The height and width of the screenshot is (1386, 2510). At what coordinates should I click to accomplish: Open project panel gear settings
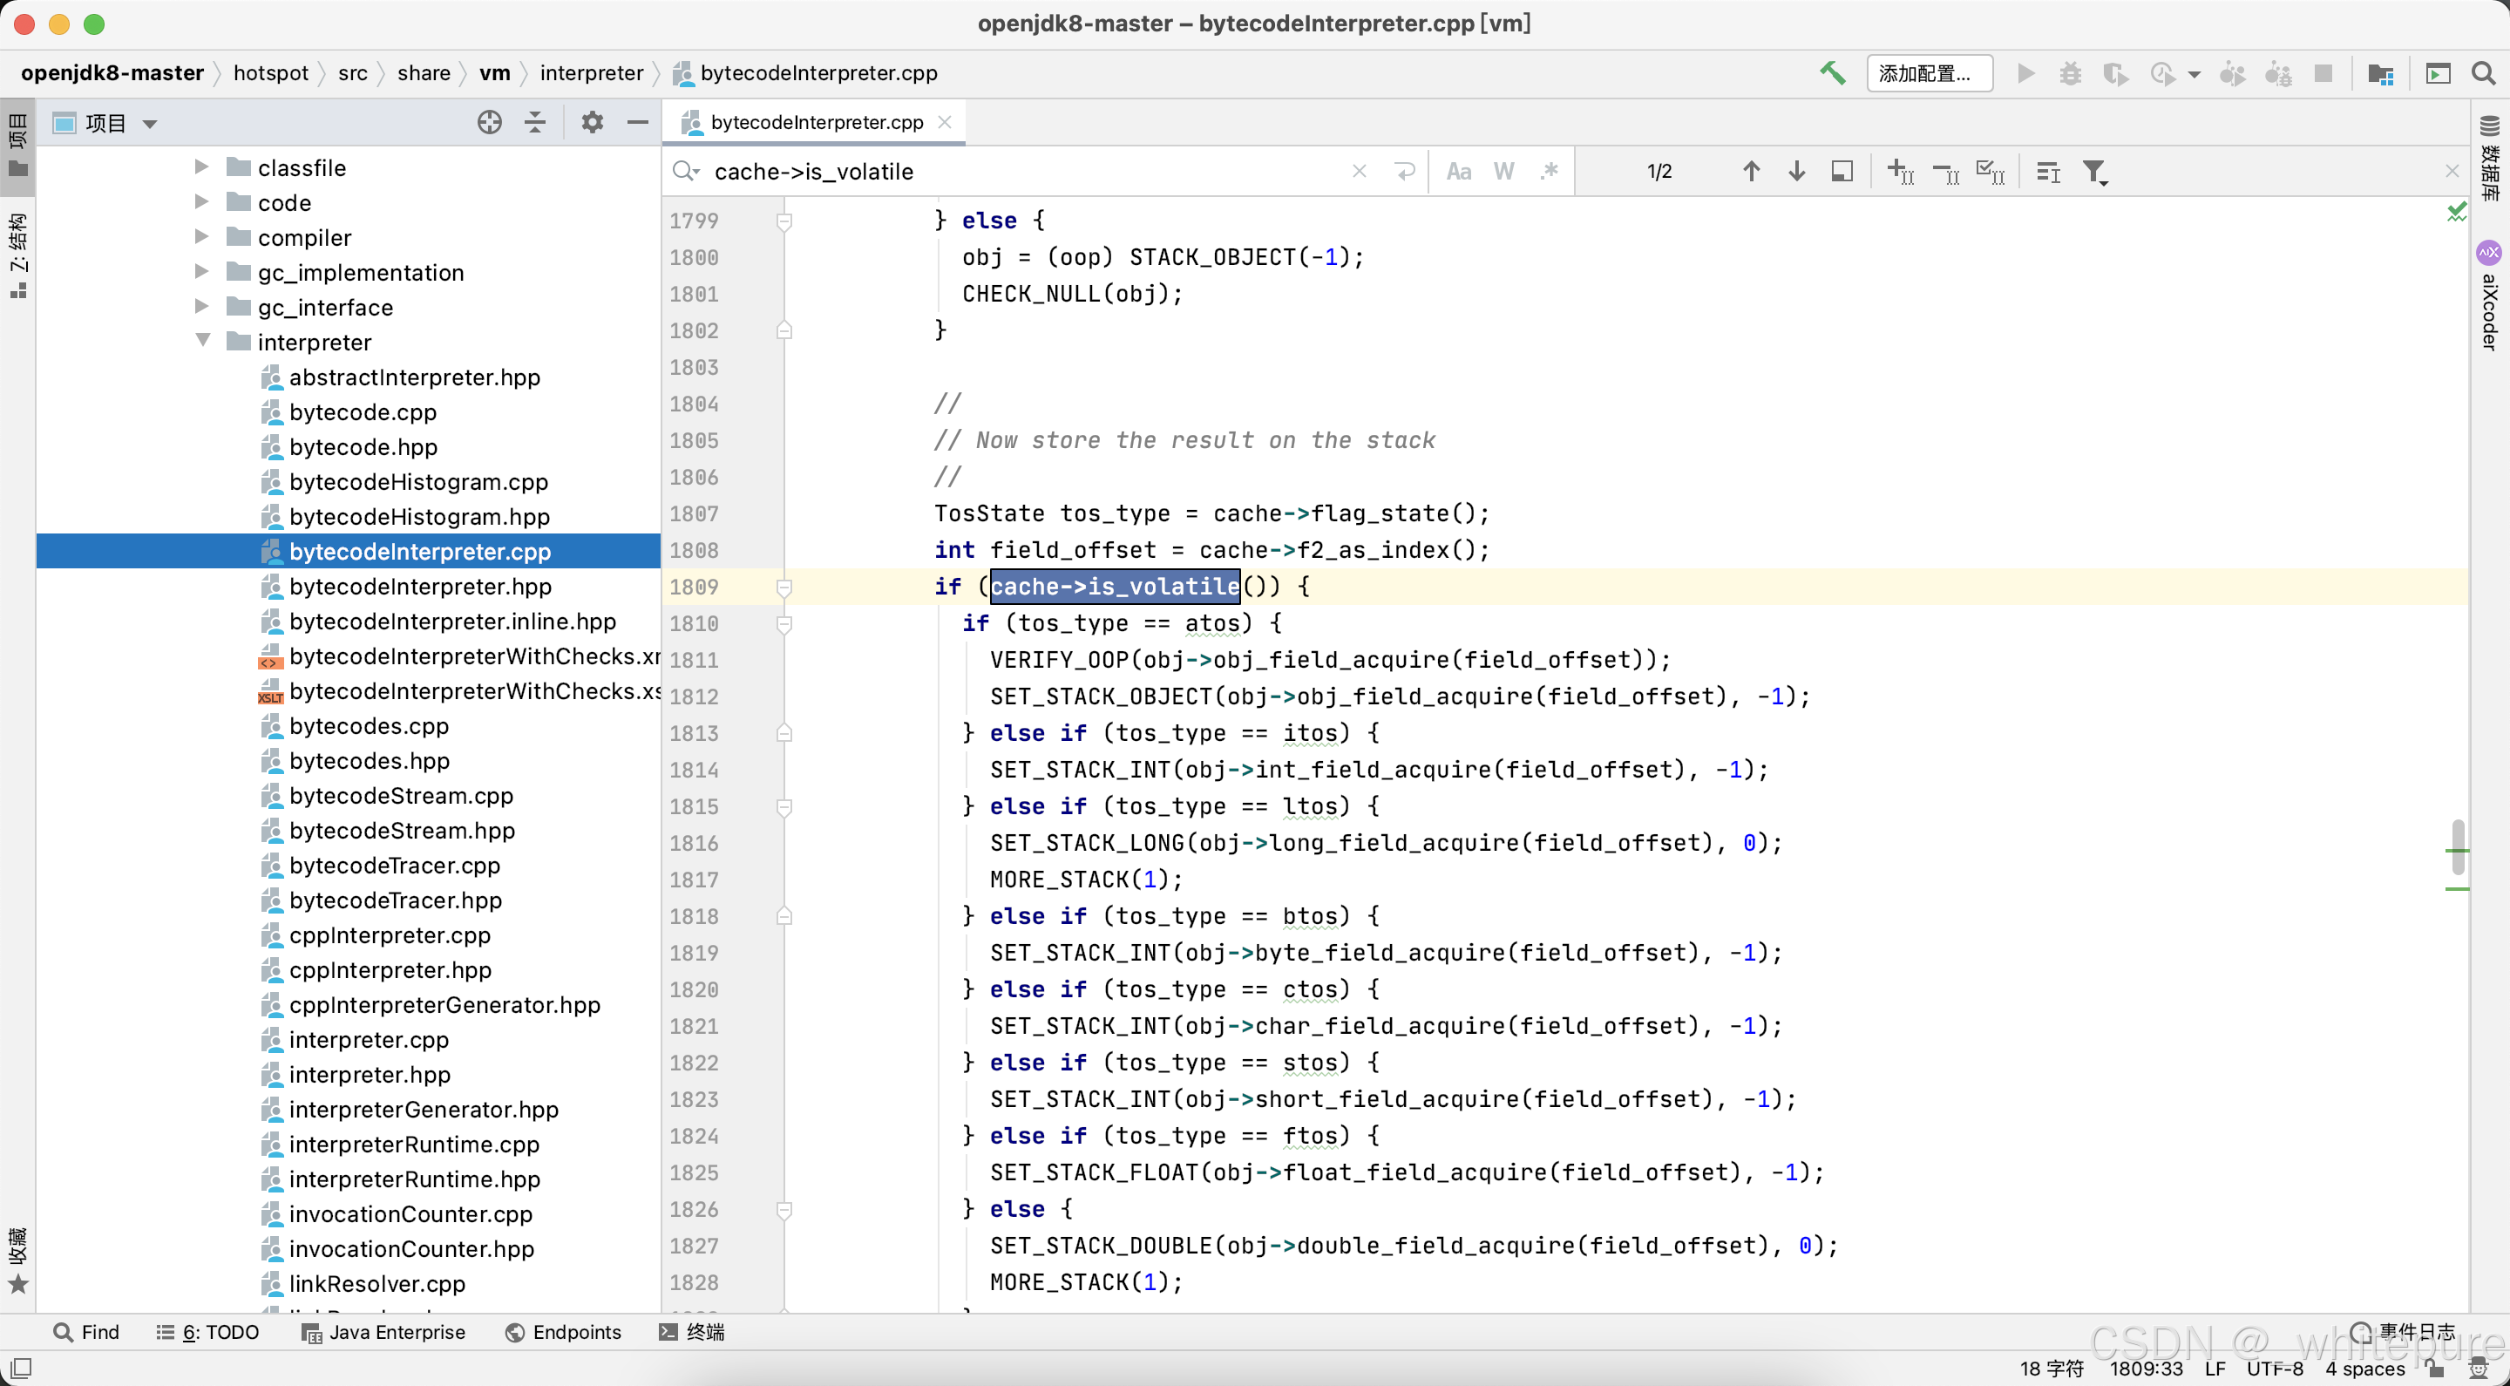pos(592,123)
